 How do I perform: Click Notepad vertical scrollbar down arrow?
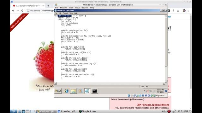(166, 81)
